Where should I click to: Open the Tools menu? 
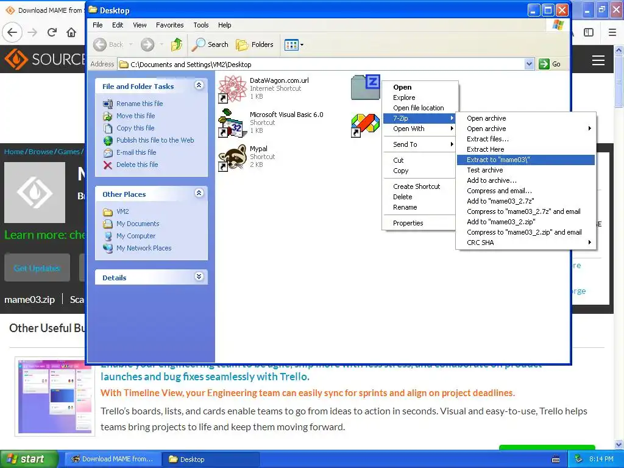[201, 25]
